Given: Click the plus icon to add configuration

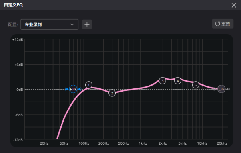Looking at the screenshot, I should [87, 24].
